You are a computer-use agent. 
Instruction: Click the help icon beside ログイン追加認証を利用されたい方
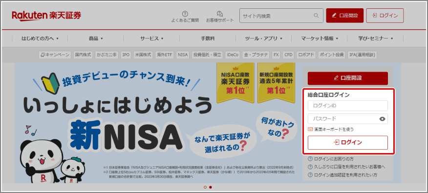tap(310, 175)
